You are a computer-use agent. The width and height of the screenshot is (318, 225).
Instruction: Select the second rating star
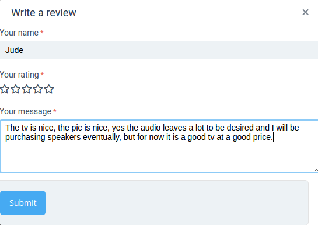pos(16,89)
